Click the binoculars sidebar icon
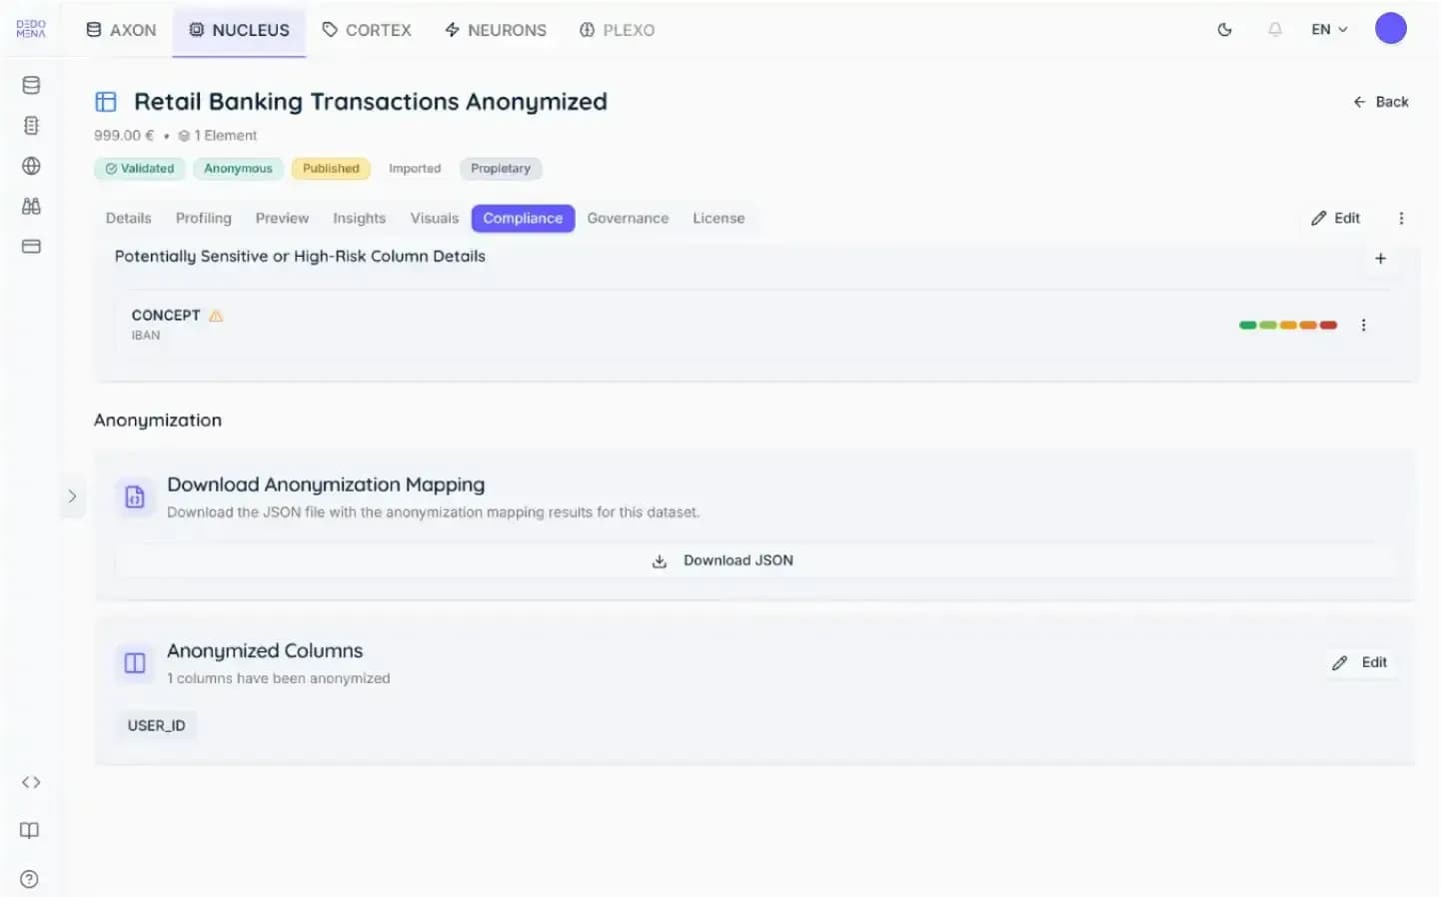 pyautogui.click(x=31, y=206)
